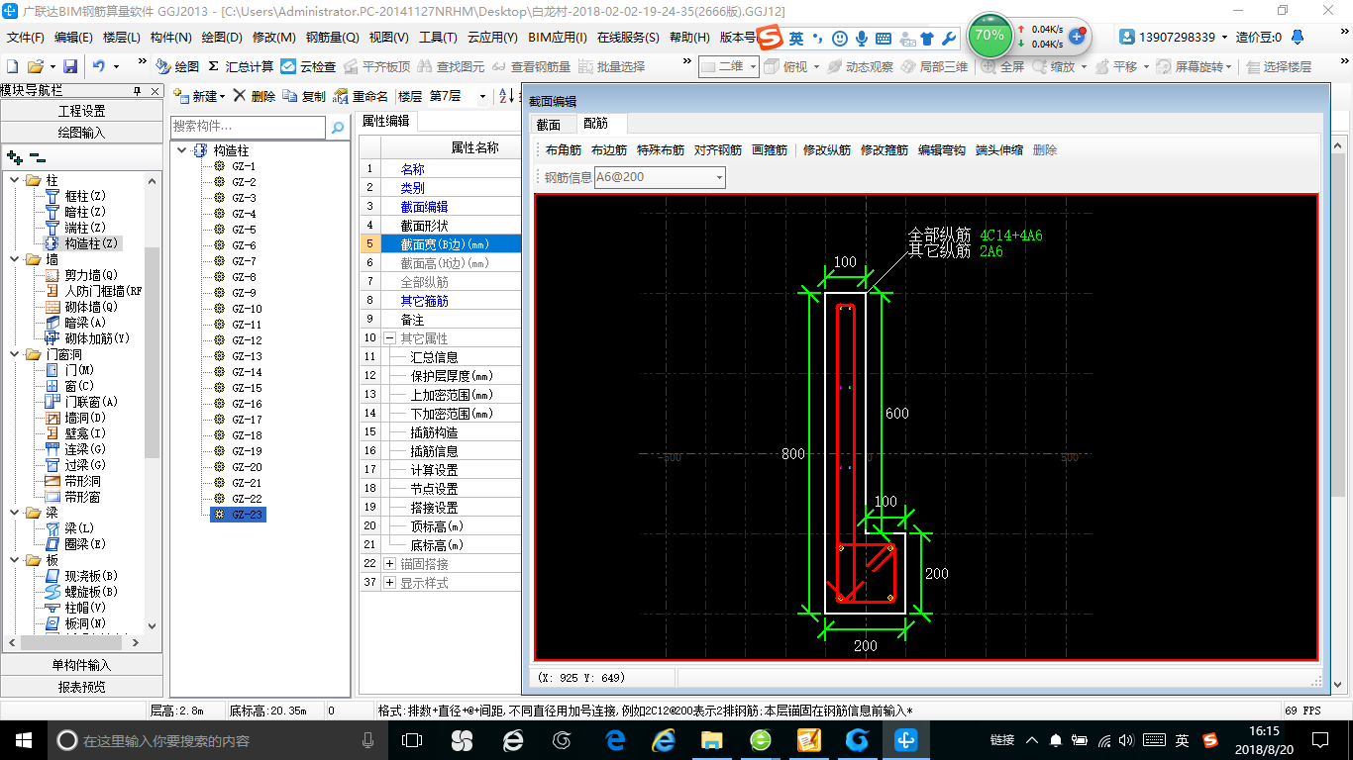Image resolution: width=1353 pixels, height=760 pixels.
Task: Click the 动态观察 orbit view tool
Action: (860, 66)
